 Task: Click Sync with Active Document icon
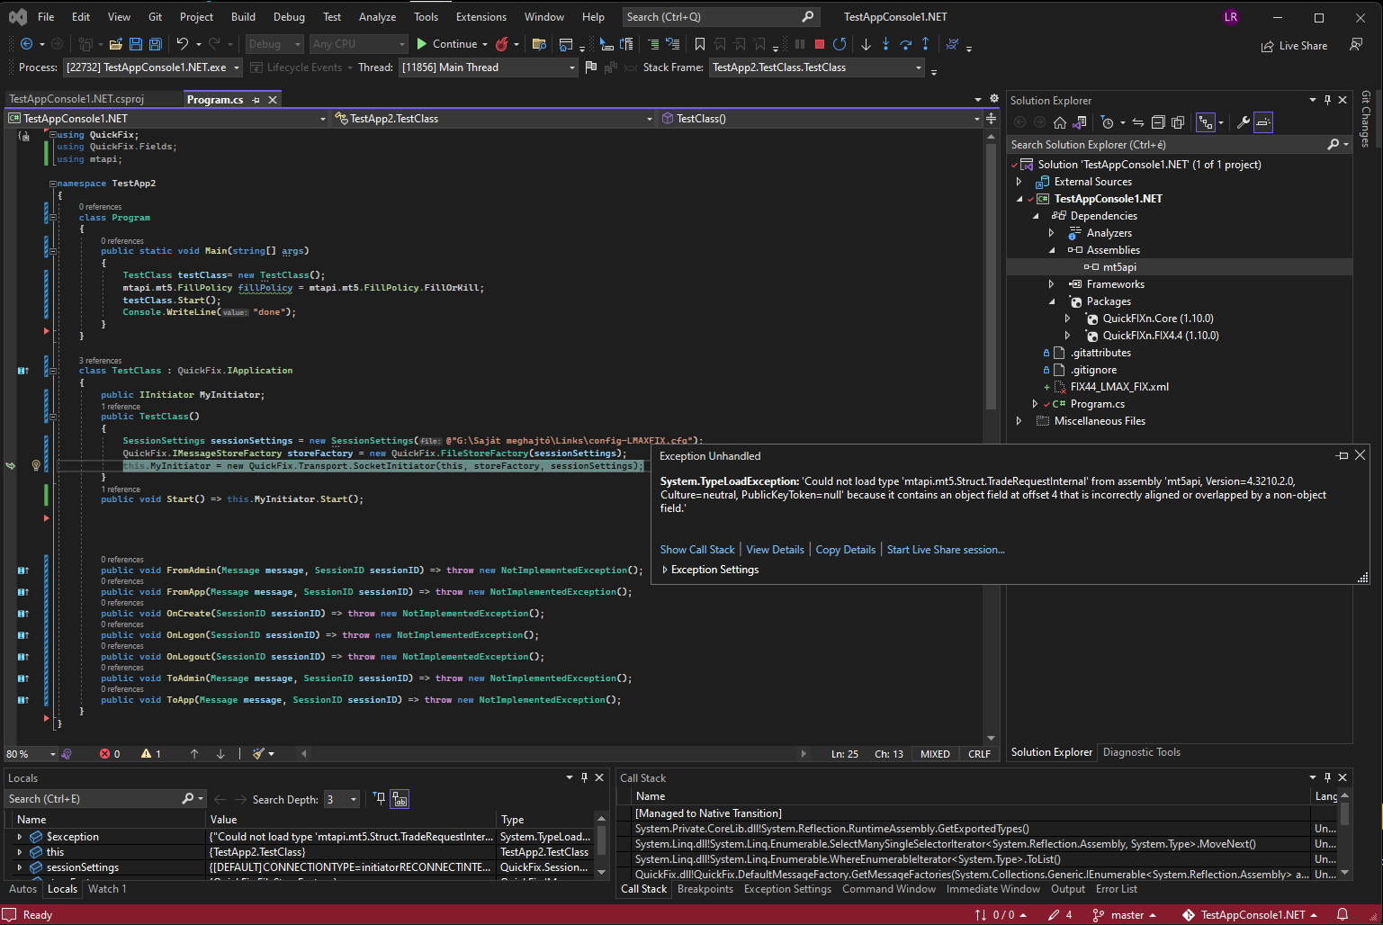pos(1138,122)
